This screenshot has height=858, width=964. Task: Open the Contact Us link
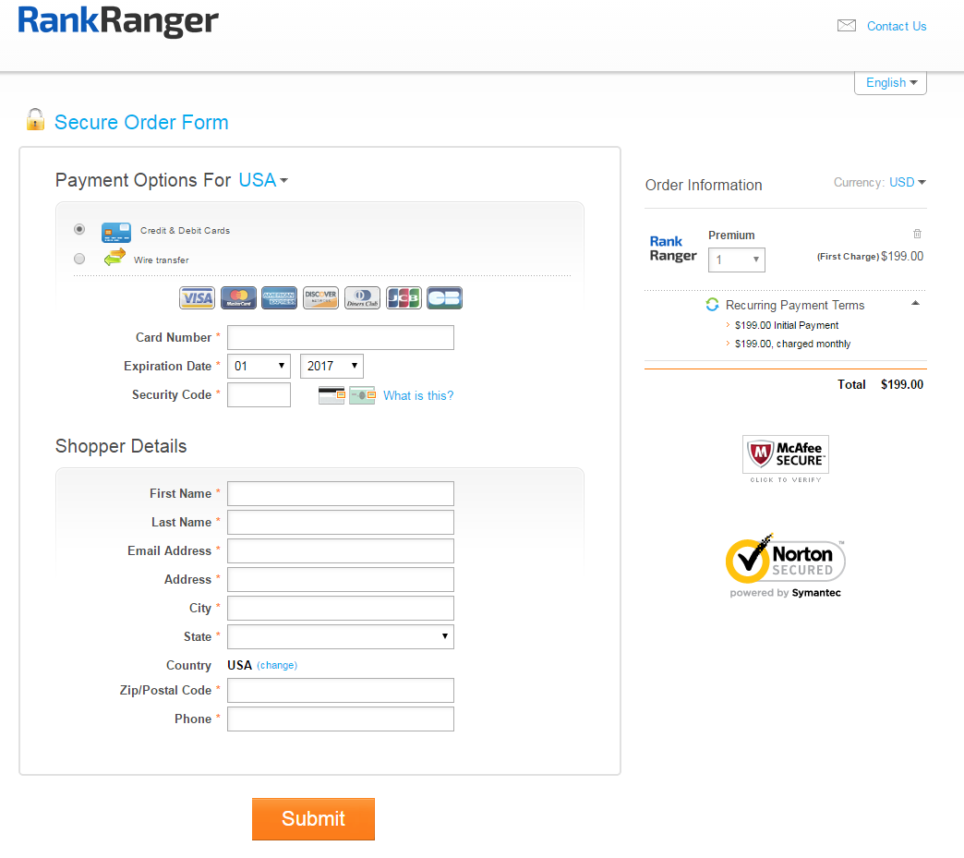[x=896, y=26]
